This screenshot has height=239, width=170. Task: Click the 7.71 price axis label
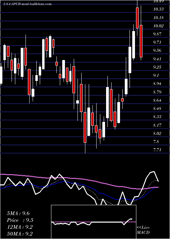pos(157,150)
